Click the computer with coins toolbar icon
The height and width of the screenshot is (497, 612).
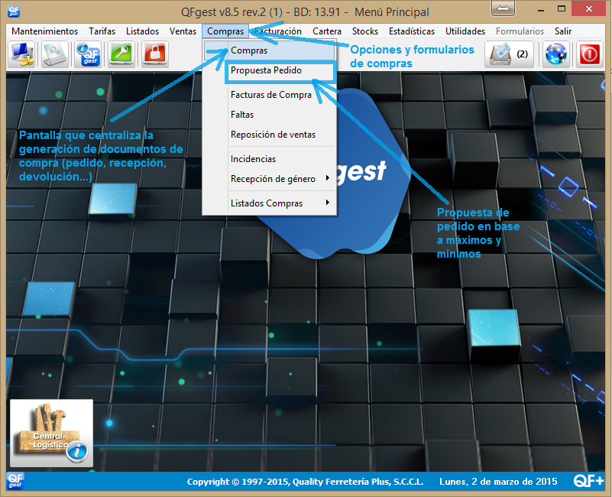[22, 54]
